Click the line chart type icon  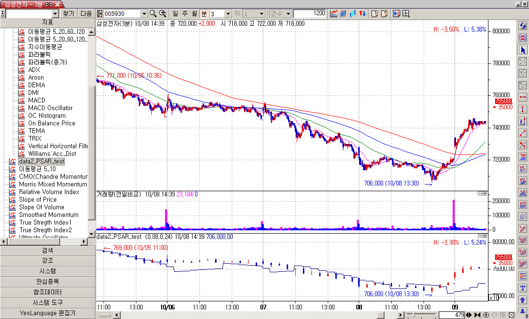pyautogui.click(x=334, y=14)
